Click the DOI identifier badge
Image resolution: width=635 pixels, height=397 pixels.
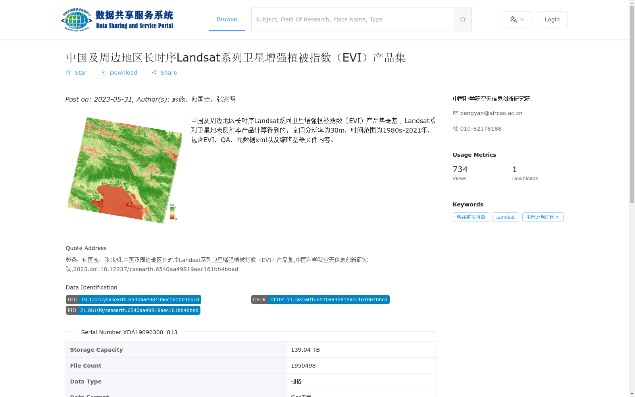click(x=133, y=300)
